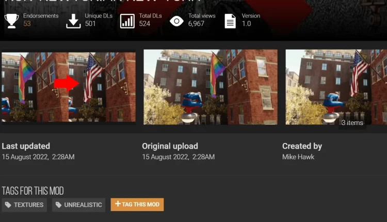
Task: Click the endorsements count 53
Action: [27, 24]
